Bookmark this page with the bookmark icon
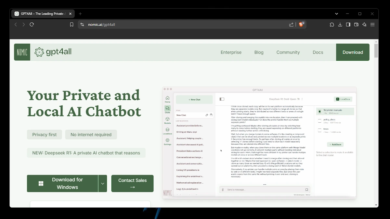390x219 pixels. click(x=72, y=25)
